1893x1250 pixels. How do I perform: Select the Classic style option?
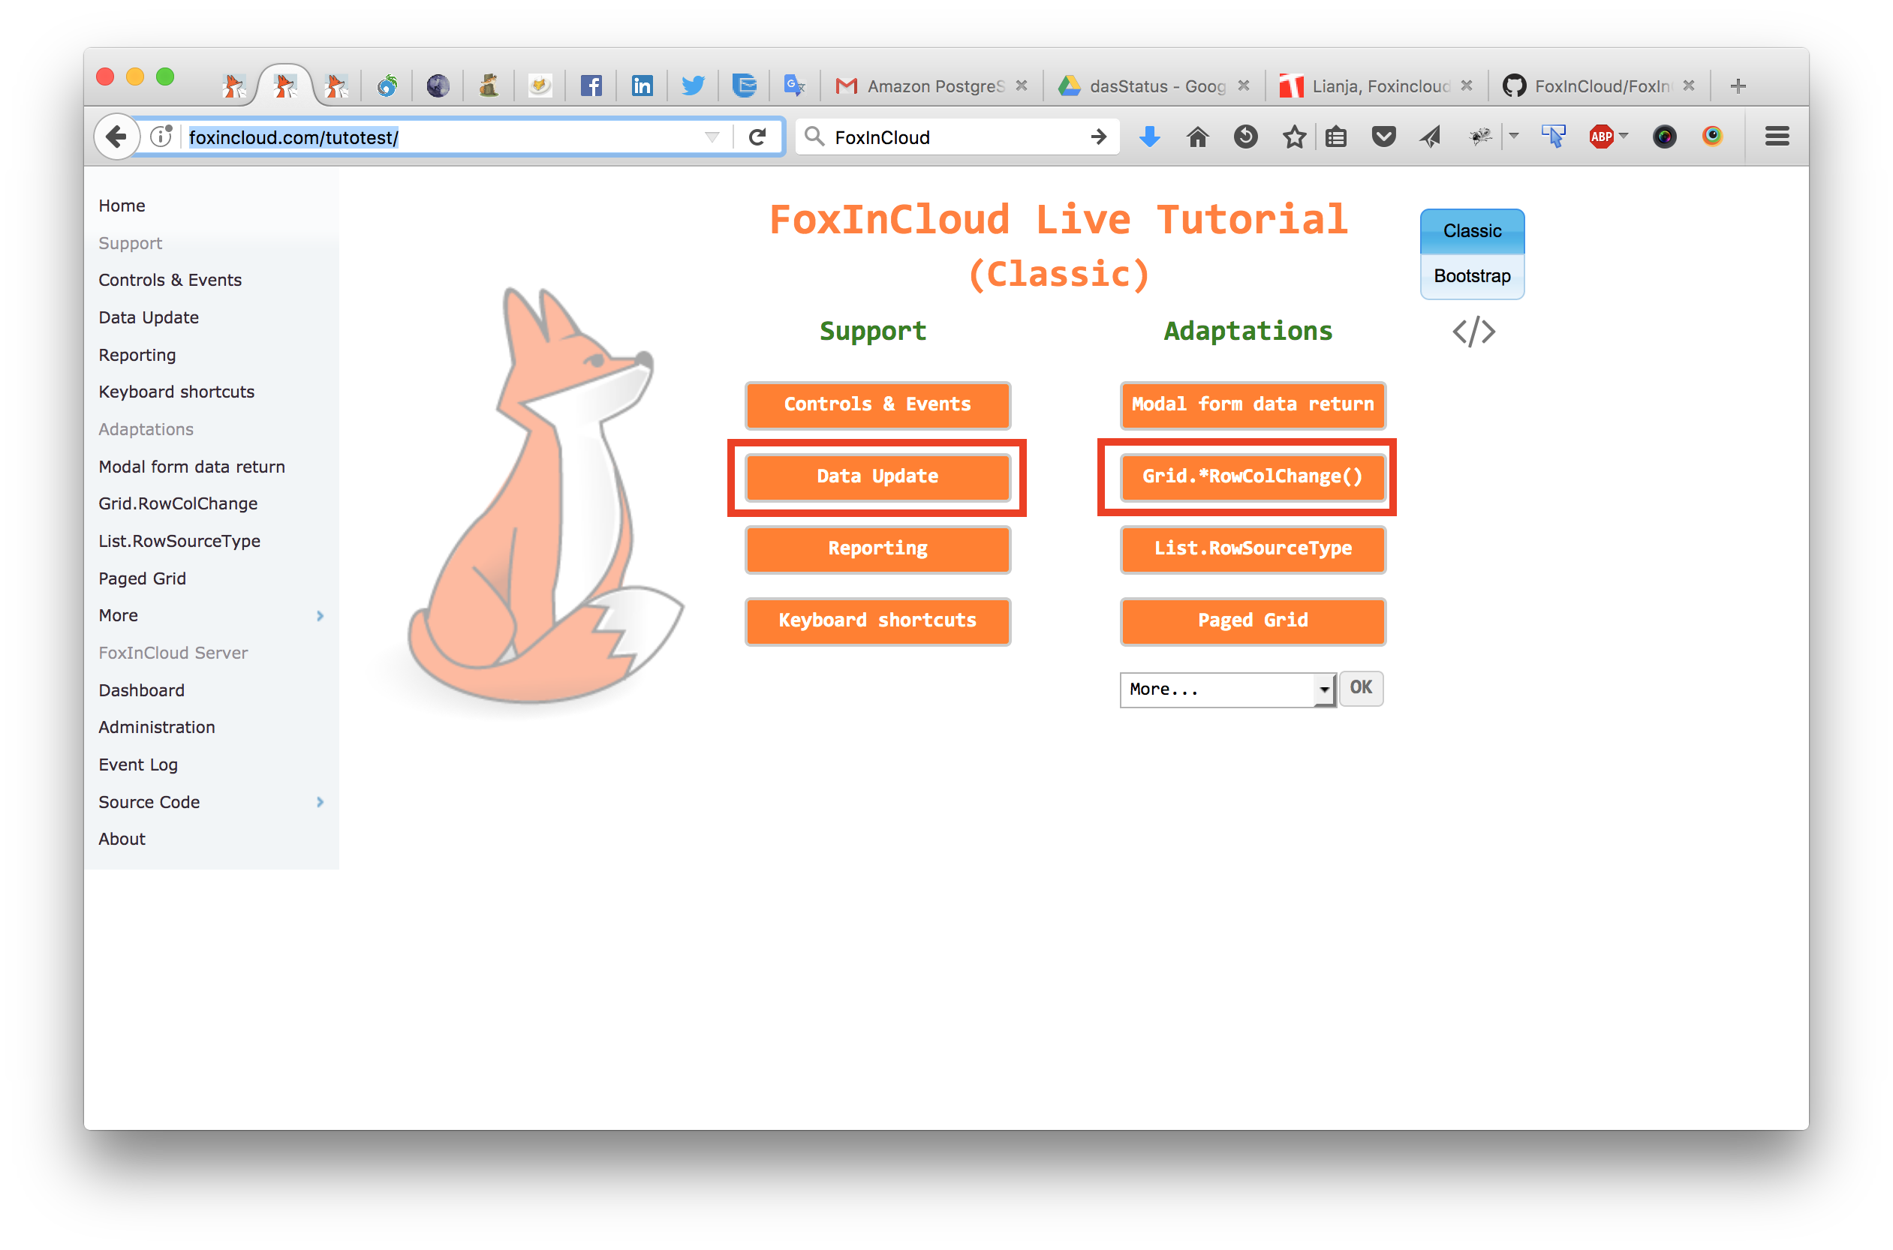1472,231
